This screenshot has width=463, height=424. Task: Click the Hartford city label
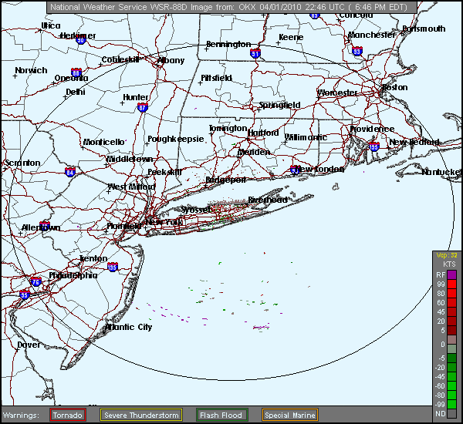263,133
